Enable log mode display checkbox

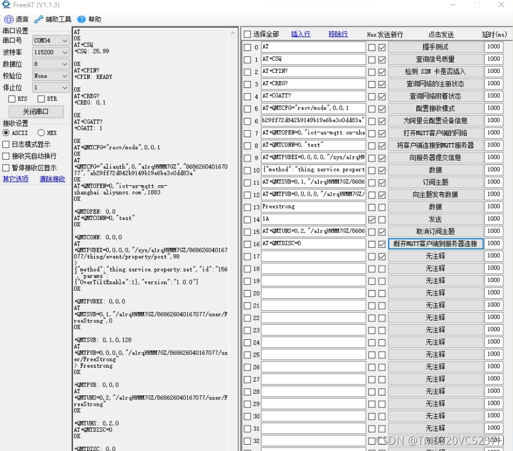coord(6,144)
